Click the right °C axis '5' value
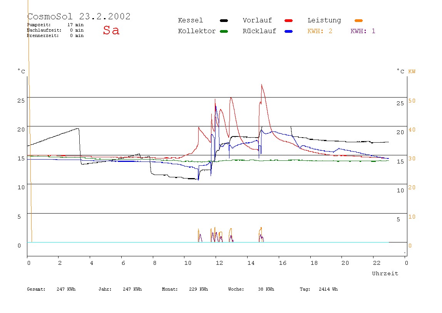Viewport: 442px width, 313px height. 398,220
